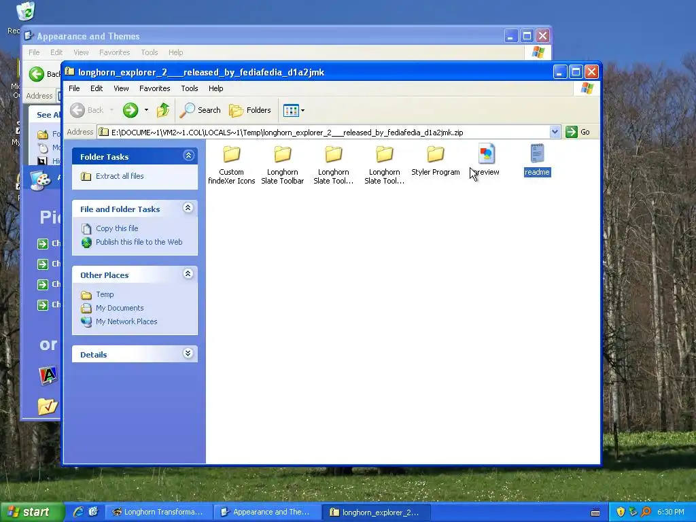Go to Temp in Other Places
The image size is (696, 522).
(105, 294)
